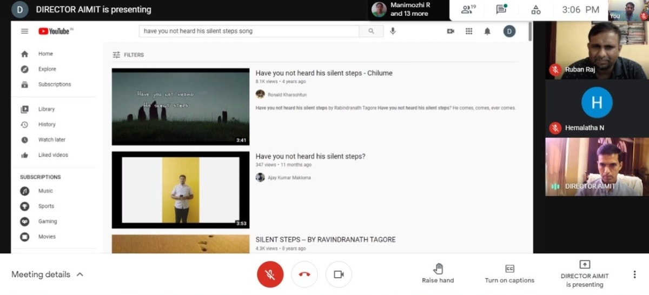Click the YouTube page scrollbar
Viewport: 649px width, 295px height.
point(530,32)
